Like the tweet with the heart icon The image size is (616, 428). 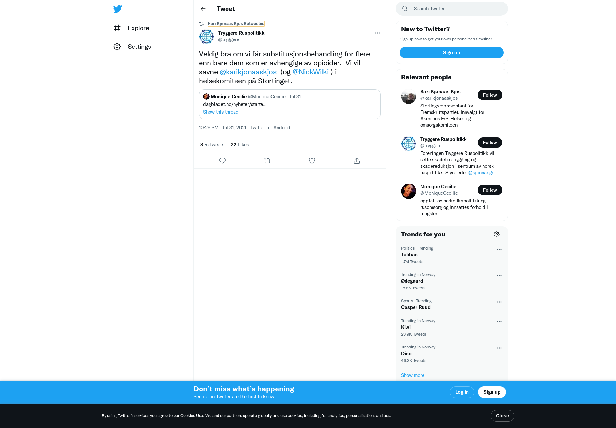click(312, 161)
